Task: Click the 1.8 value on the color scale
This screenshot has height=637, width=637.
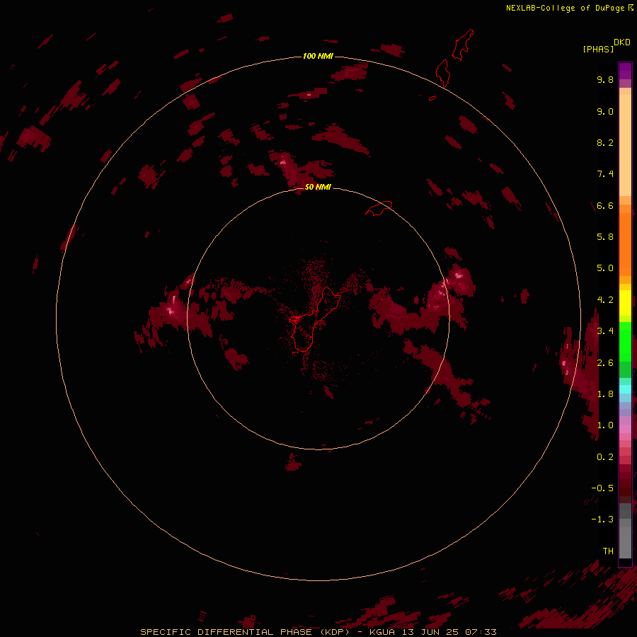Action: 605,394
